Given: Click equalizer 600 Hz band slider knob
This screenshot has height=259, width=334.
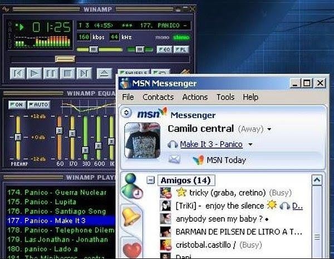Looking at the screenshot, I should pyautogui.click(x=99, y=146).
